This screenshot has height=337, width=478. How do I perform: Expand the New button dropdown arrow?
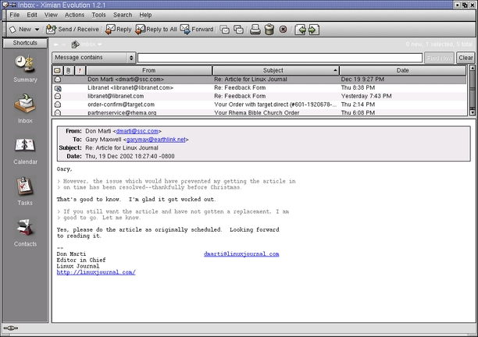coord(37,30)
